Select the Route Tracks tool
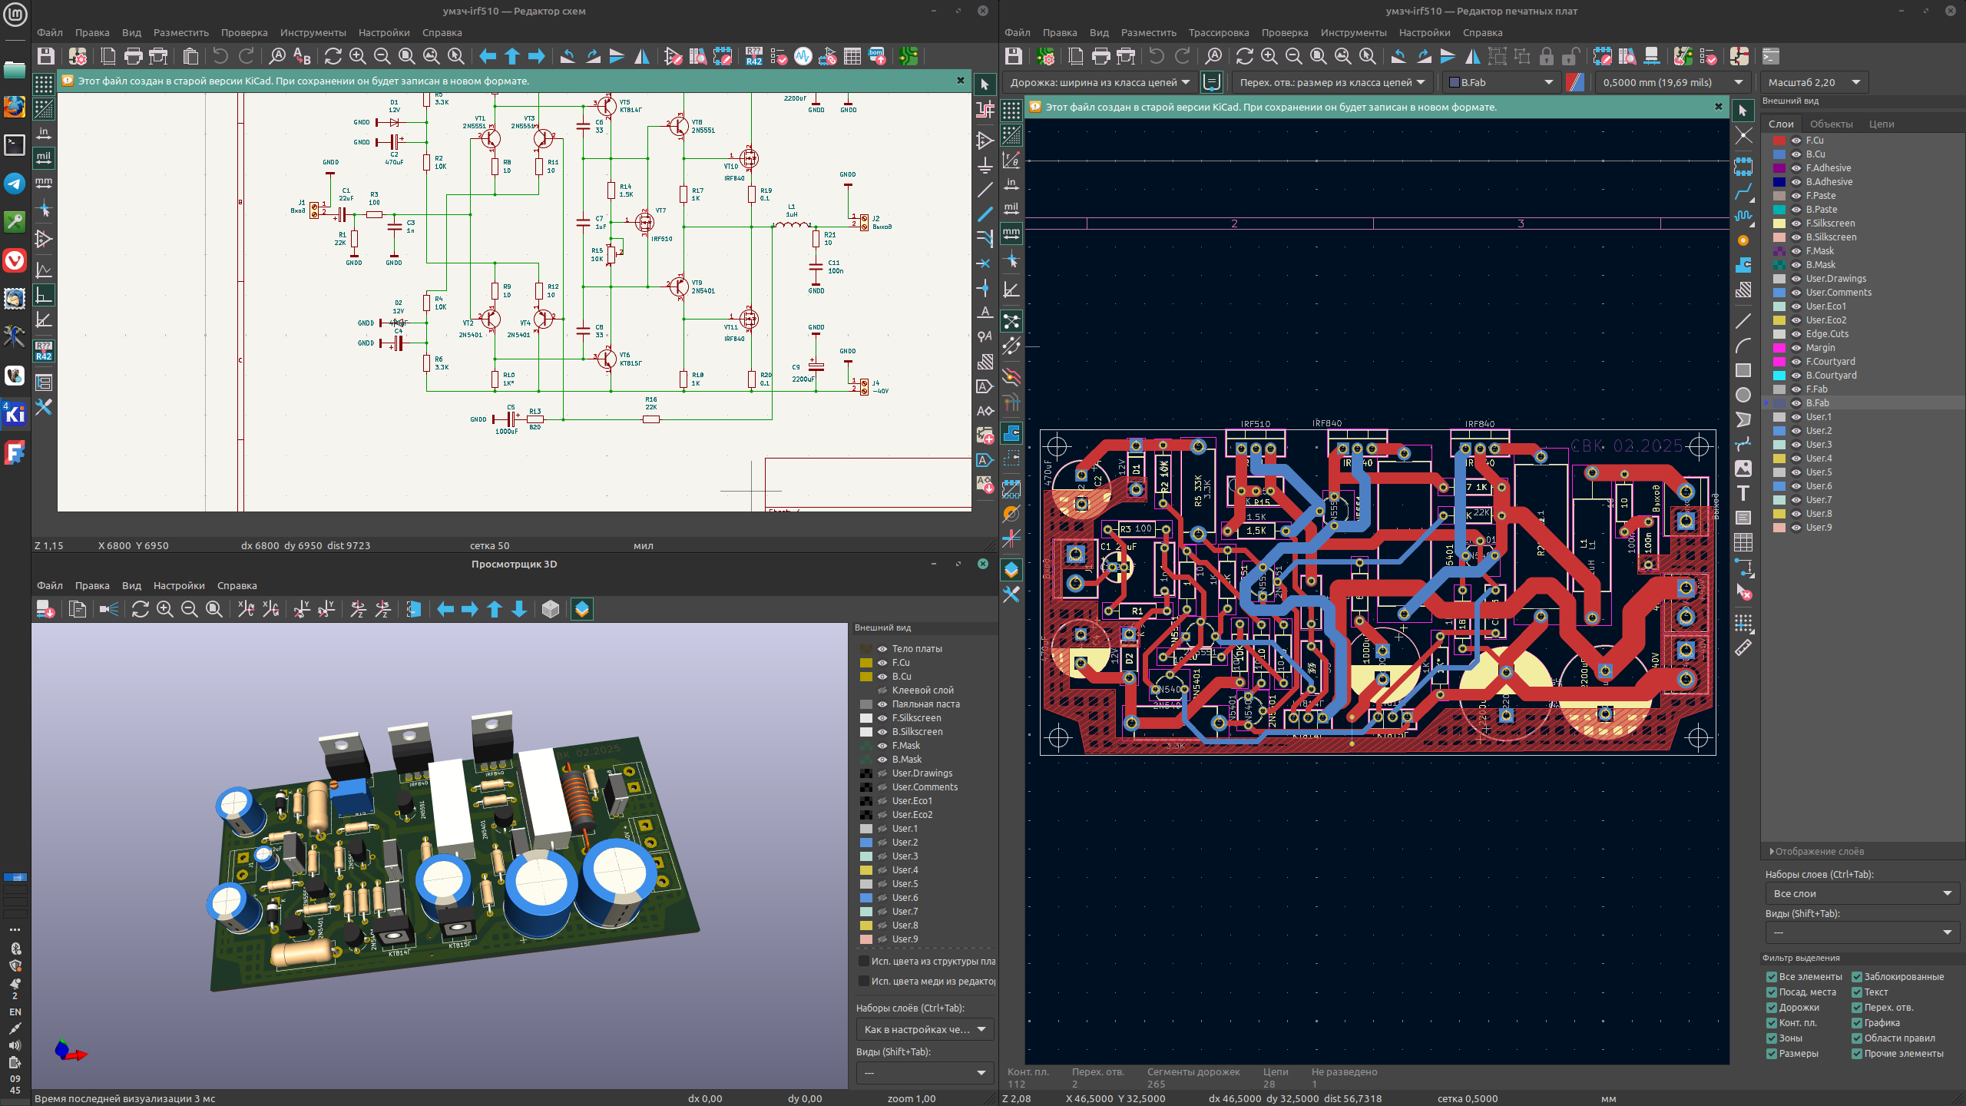The width and height of the screenshot is (1966, 1106). [1743, 191]
